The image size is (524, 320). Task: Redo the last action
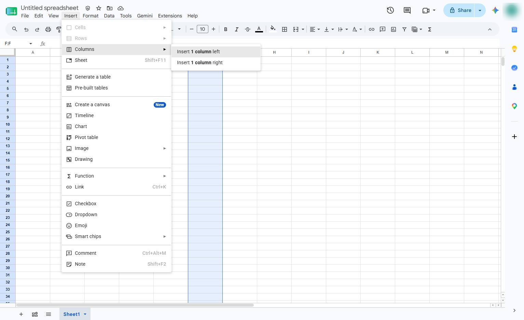(37, 29)
